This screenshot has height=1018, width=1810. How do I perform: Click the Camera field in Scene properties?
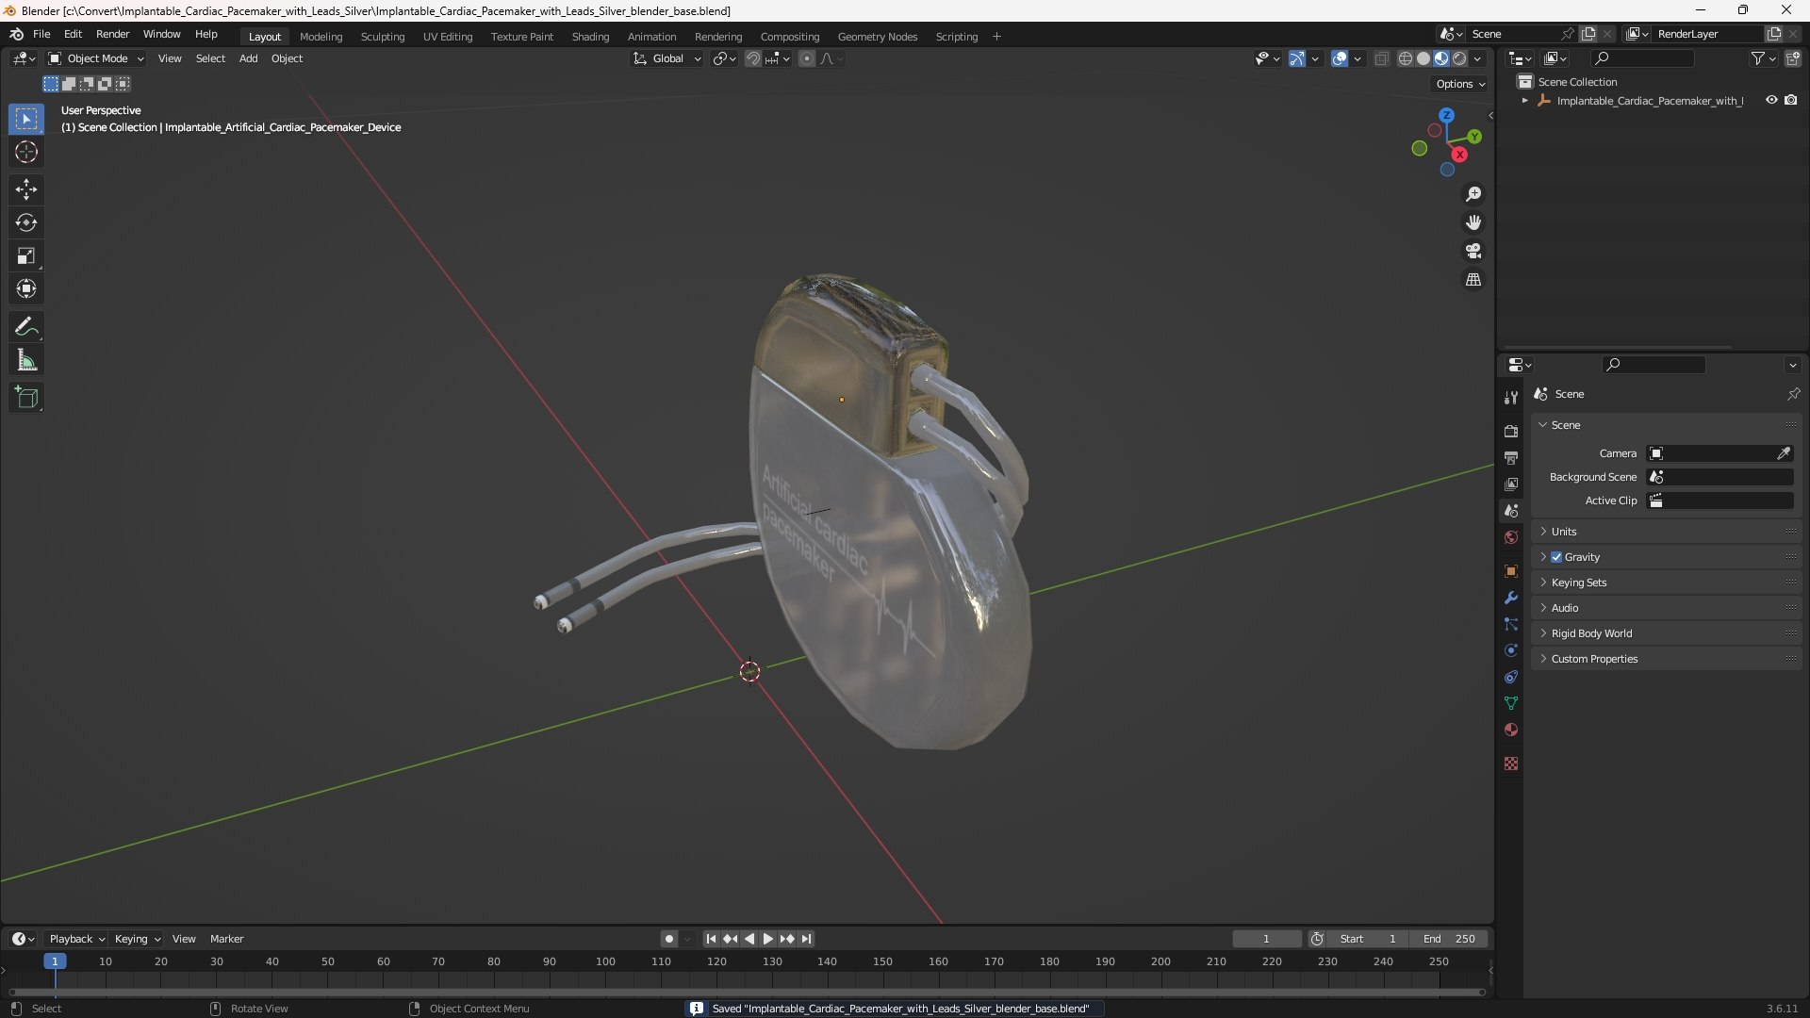(1719, 453)
